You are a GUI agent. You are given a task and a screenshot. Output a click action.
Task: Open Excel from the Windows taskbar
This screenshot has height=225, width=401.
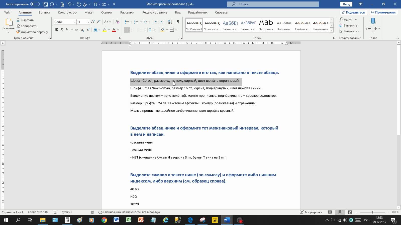(x=129, y=220)
